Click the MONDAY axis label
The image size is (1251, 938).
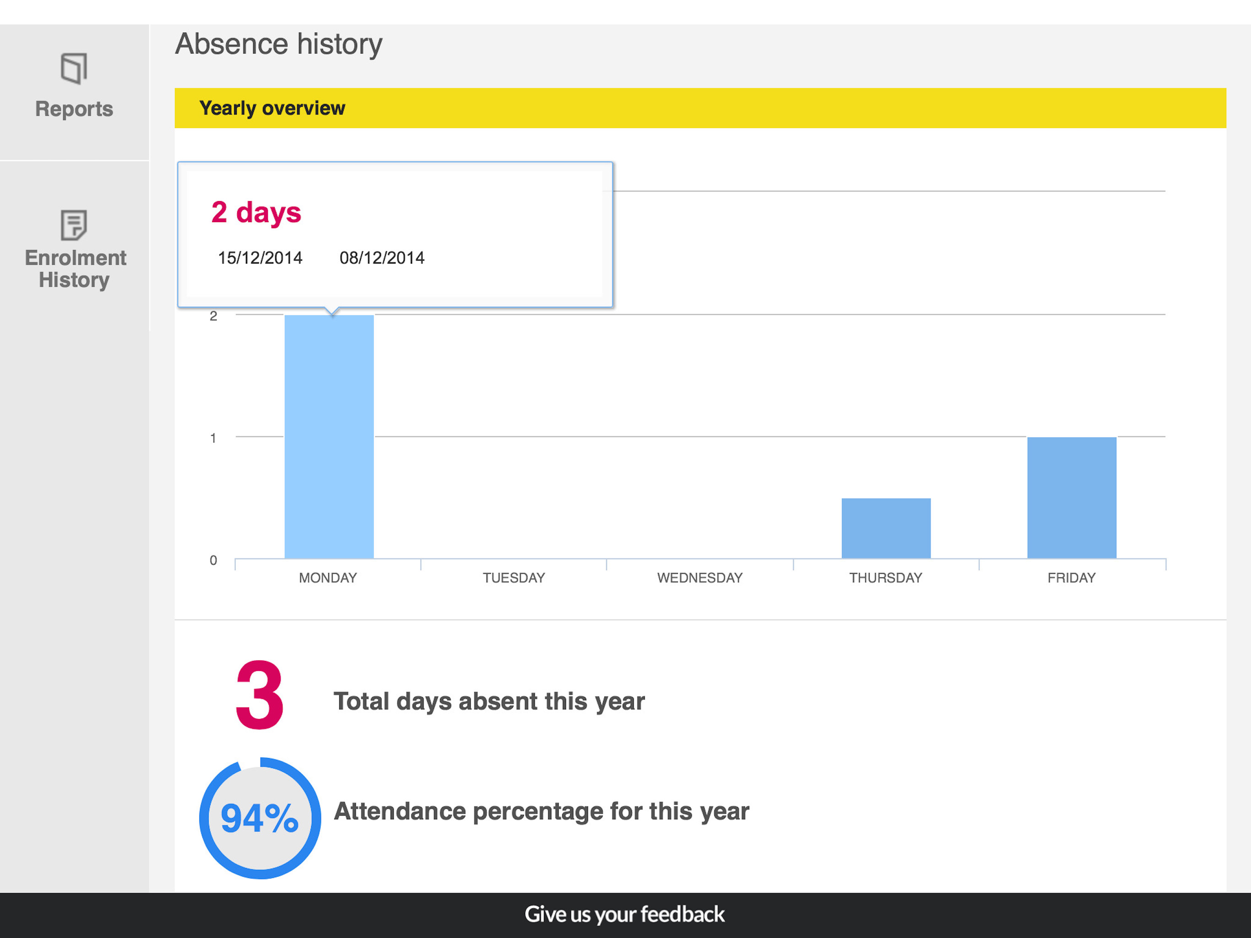[x=328, y=578]
